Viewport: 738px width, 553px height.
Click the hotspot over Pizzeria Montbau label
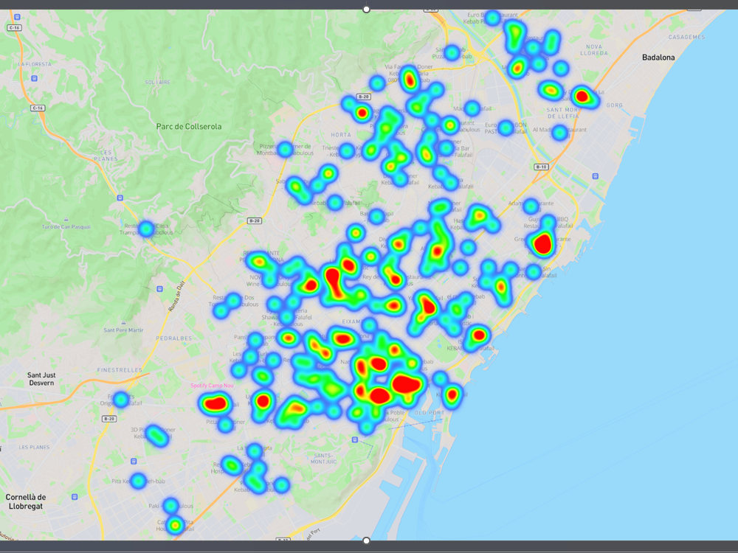[285, 150]
